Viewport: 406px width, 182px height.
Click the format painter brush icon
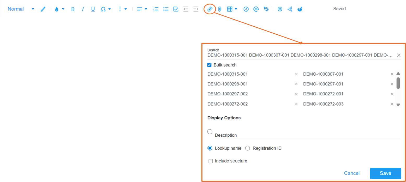[43, 9]
